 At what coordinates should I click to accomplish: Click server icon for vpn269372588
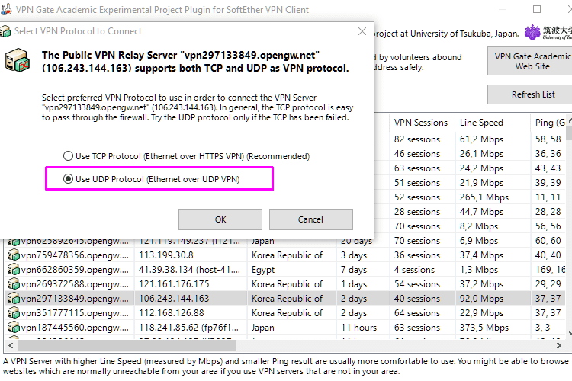click(14, 284)
